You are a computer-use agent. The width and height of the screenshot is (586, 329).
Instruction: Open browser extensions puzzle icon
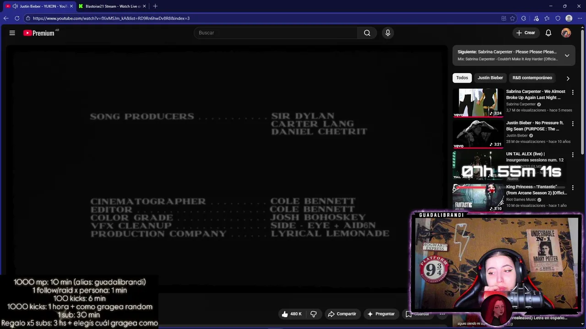pos(524,18)
